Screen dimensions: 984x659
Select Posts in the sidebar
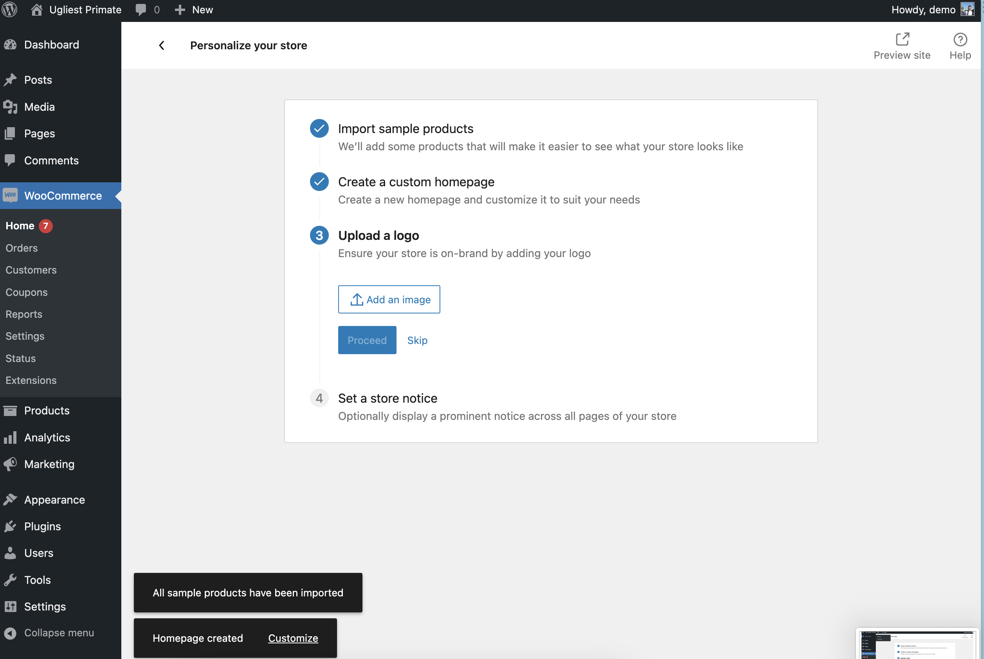tap(38, 79)
